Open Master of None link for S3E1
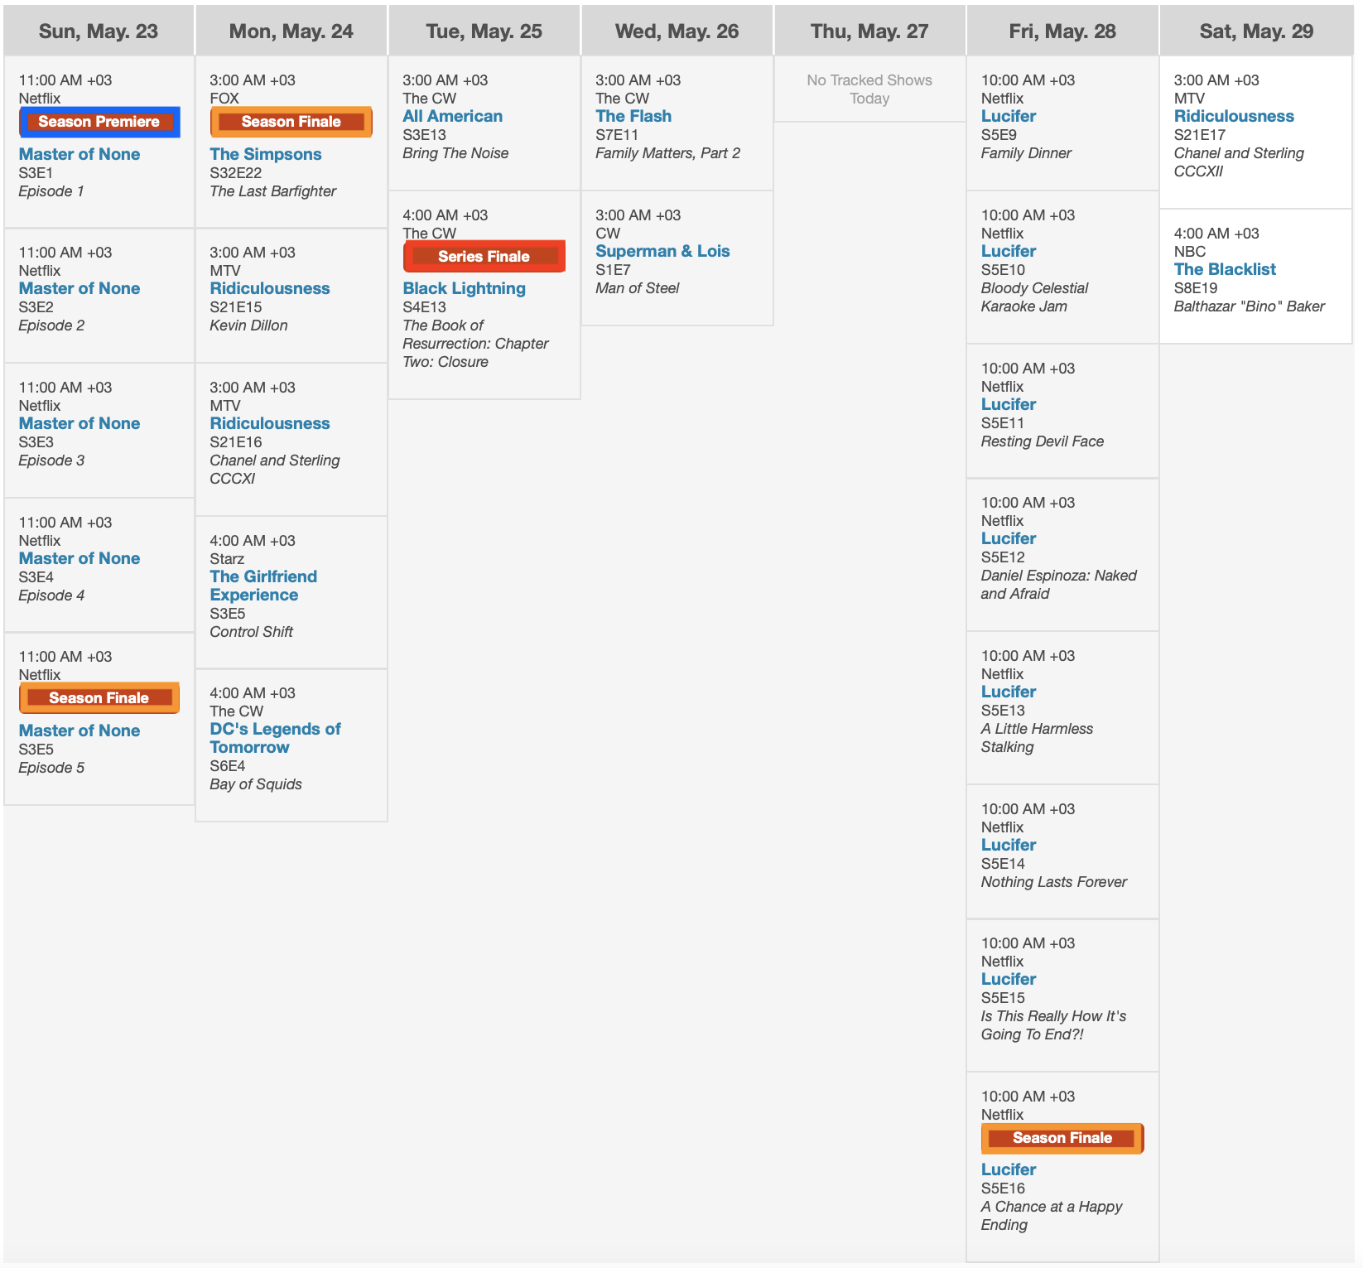 point(79,154)
